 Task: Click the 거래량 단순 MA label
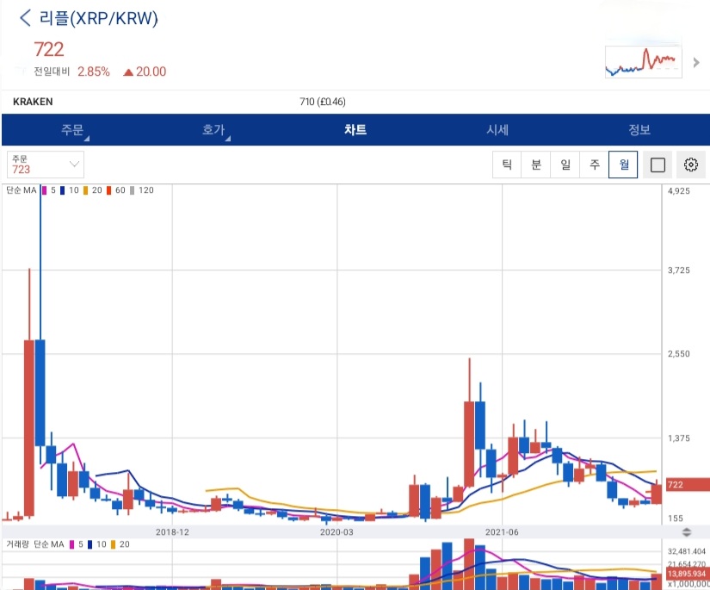pyautogui.click(x=35, y=544)
